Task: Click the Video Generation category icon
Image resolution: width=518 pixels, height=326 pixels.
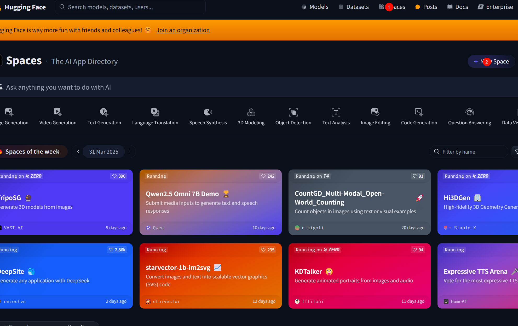Action: 58,112
